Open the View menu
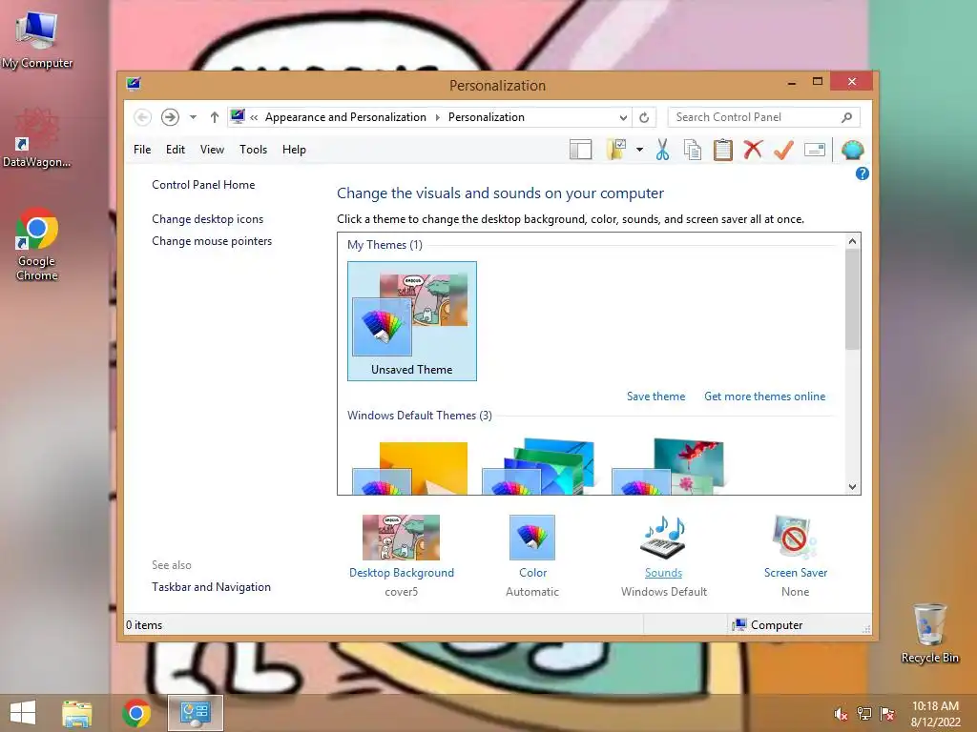The image size is (977, 732). click(212, 150)
